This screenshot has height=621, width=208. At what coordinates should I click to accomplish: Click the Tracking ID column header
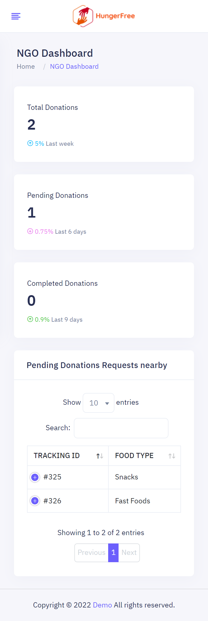[x=57, y=456]
